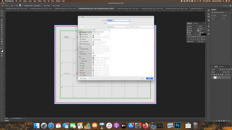Open brush picker in options bar
232x130 pixels.
(x=20, y=6)
